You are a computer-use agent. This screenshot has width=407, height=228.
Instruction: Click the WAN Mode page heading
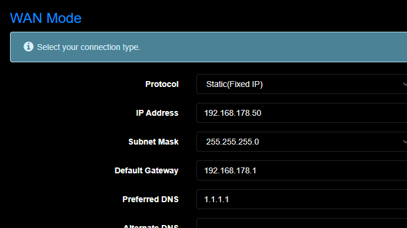pyautogui.click(x=46, y=18)
